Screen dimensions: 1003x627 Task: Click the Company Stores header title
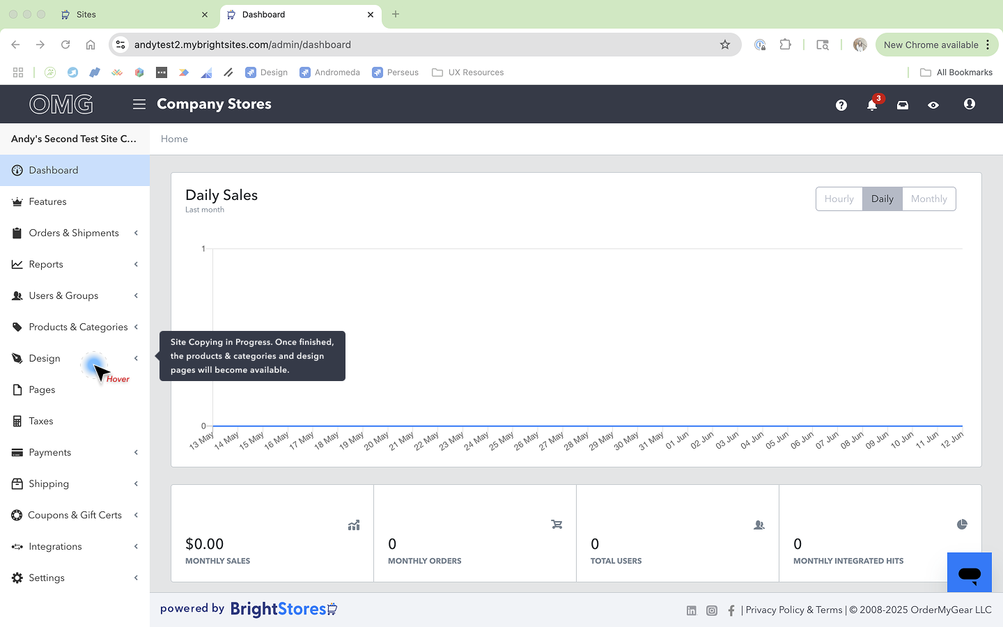click(x=214, y=104)
